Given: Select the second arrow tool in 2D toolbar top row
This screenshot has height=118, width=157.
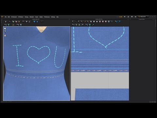Looking at the screenshot, I should tap(76, 22).
